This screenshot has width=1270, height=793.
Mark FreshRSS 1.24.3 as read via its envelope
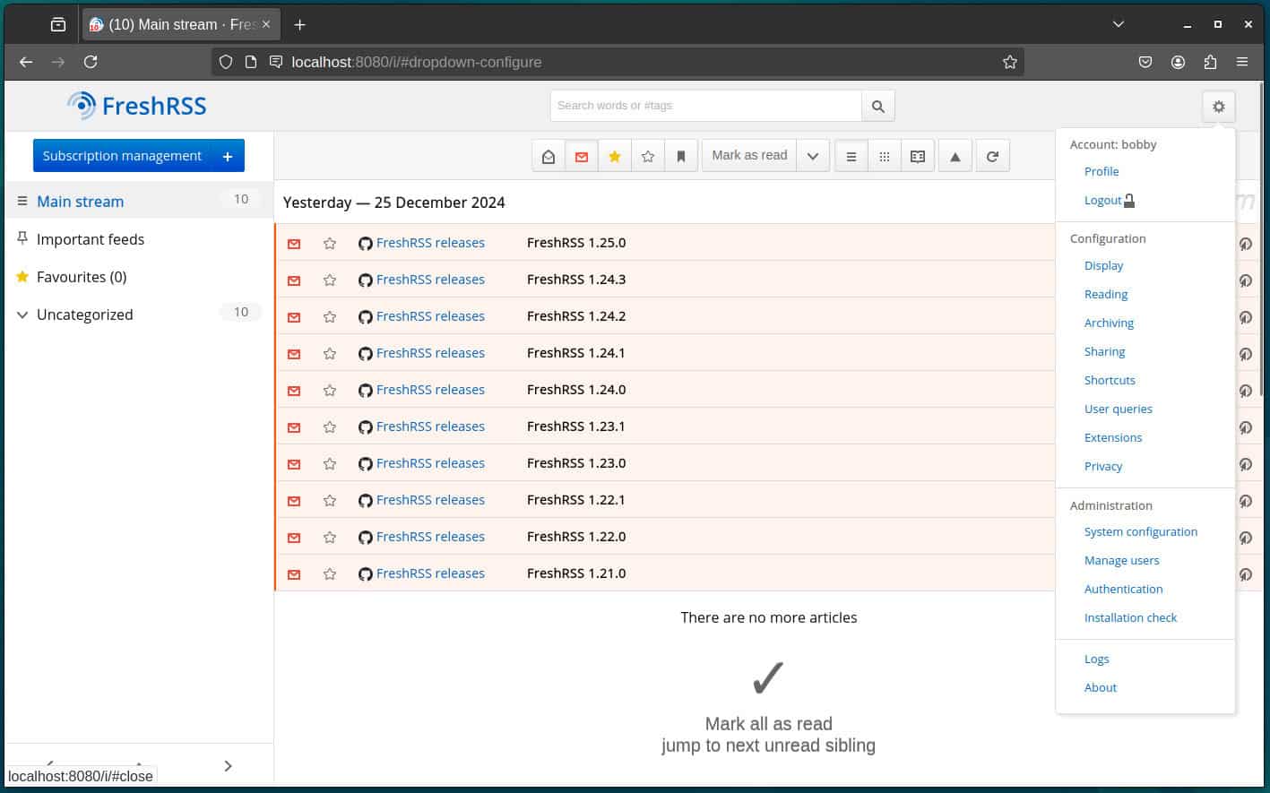[293, 280]
